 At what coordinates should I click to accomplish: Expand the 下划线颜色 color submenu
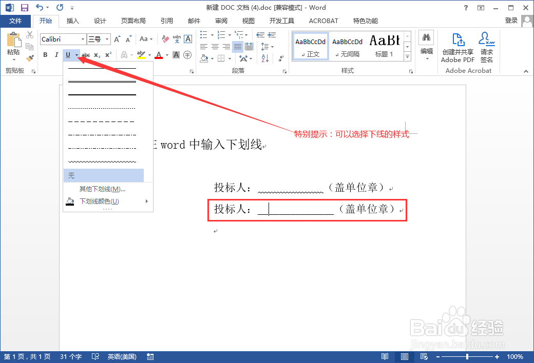(x=99, y=201)
